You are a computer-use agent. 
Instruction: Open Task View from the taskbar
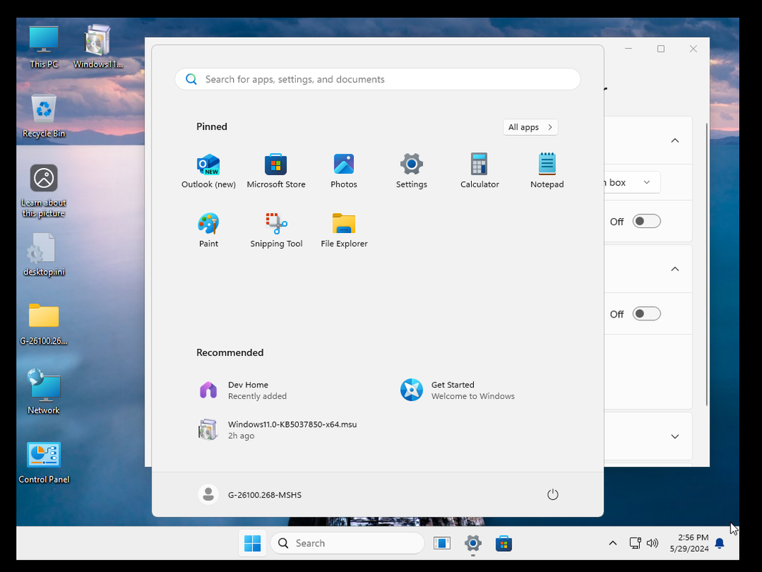(442, 543)
